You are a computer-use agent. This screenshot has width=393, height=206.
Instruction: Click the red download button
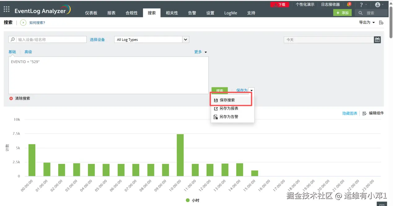pos(280,4)
